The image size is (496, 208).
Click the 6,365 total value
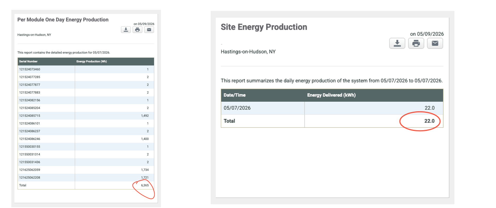[x=145, y=185]
